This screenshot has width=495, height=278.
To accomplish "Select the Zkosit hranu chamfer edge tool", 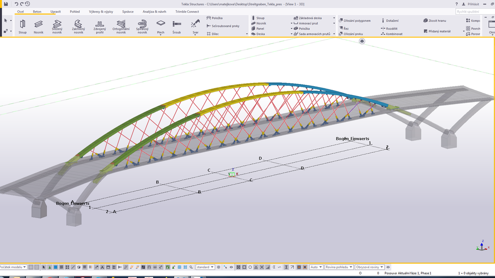I will tap(435, 20).
